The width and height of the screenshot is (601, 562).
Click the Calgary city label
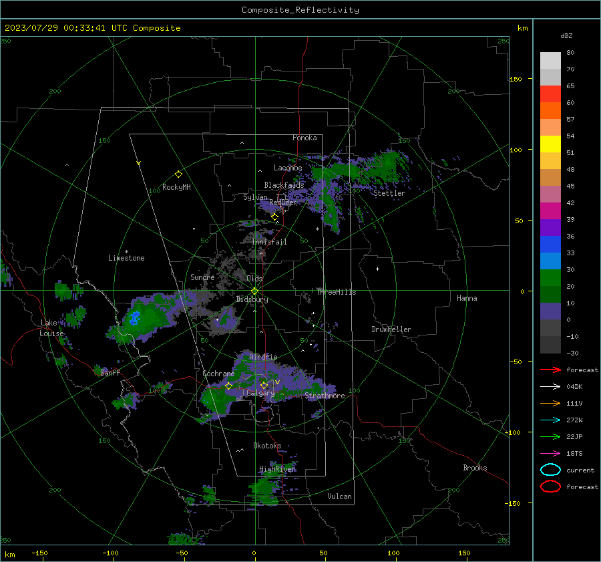(x=260, y=393)
